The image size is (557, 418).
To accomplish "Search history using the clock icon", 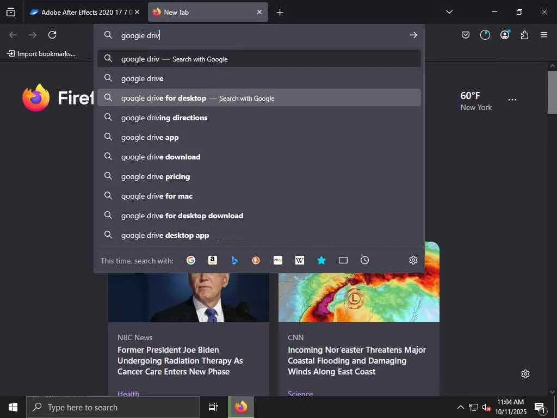I will [x=365, y=260].
